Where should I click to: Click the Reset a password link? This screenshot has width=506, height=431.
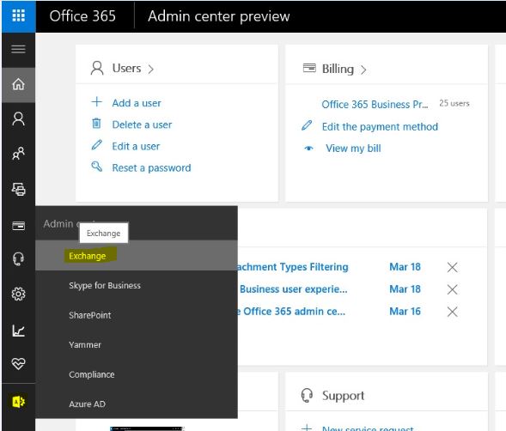(151, 167)
